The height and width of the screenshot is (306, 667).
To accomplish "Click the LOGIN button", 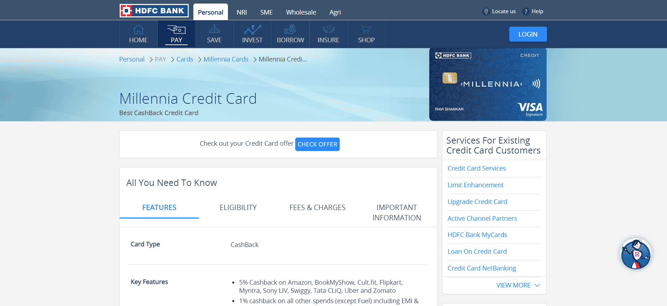I will tap(528, 34).
